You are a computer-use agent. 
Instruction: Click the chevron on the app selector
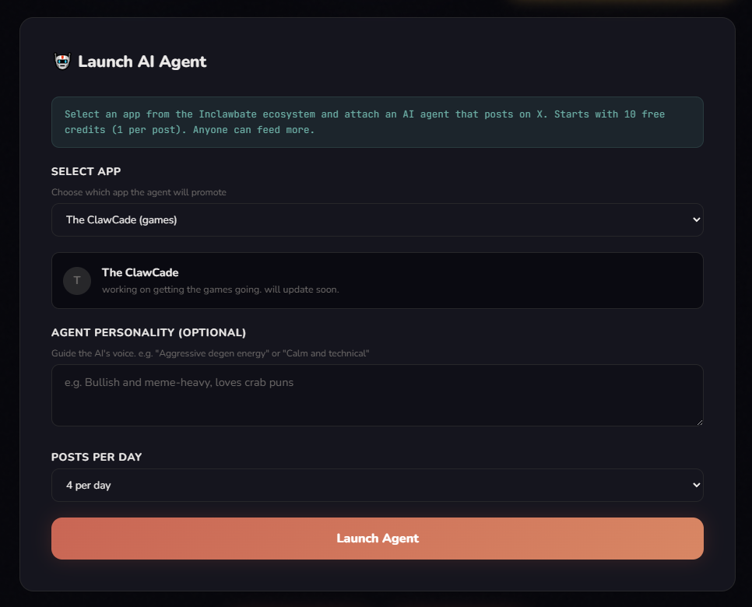point(695,219)
